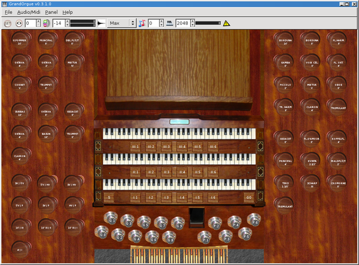Activate the F5 pedal toe stud
The height and width of the screenshot is (265, 359).
click(245, 234)
